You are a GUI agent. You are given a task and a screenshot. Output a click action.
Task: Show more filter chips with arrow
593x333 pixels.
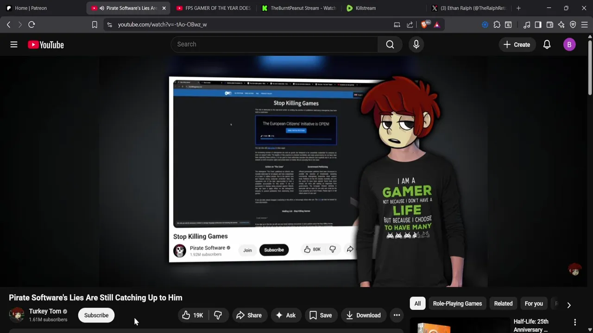[x=569, y=305]
